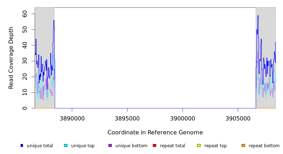283x154 pixels.
Task: Click the 3890000 x-axis tick label
Action: (x=72, y=118)
